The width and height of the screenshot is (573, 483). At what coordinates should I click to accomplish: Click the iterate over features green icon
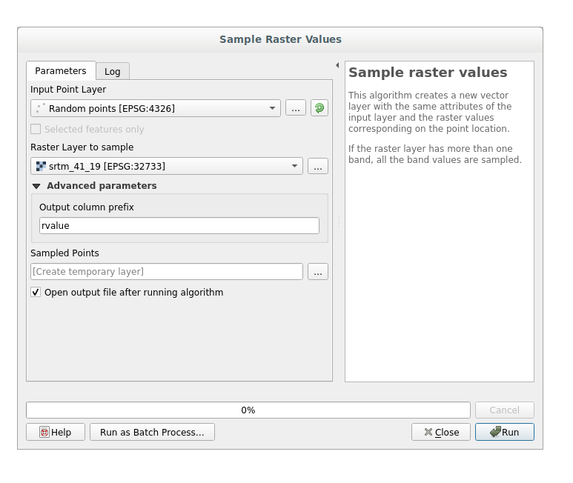click(319, 108)
